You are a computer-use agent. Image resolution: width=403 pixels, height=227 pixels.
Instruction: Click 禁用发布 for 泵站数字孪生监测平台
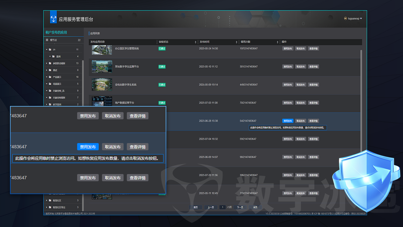pos(288,67)
